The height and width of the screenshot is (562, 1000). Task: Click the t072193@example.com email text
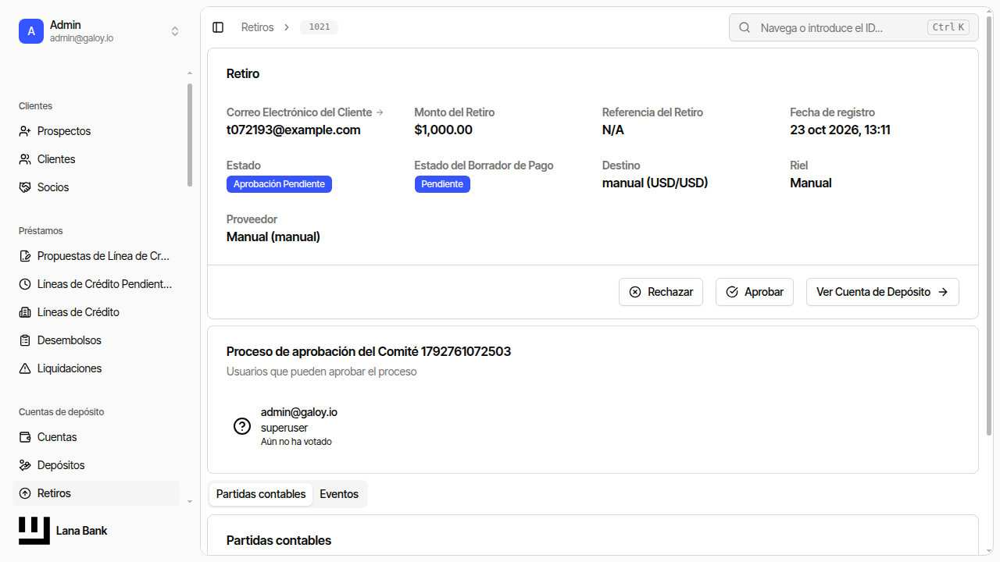pos(294,130)
